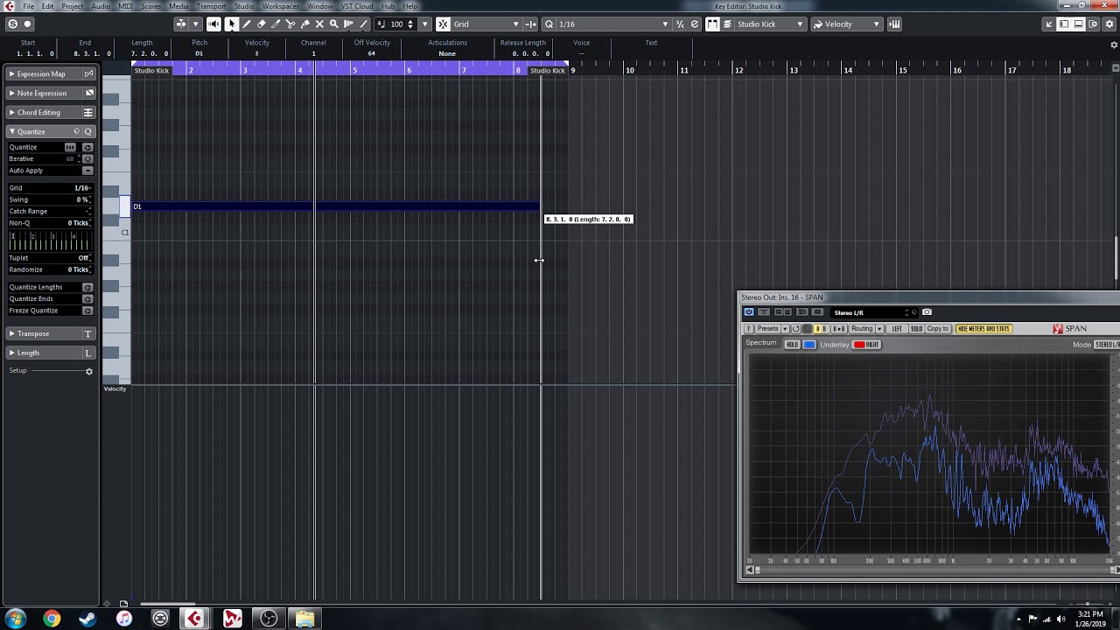This screenshot has height=630, width=1120.
Task: Click SPAN A to B copy button
Action: pos(839,328)
